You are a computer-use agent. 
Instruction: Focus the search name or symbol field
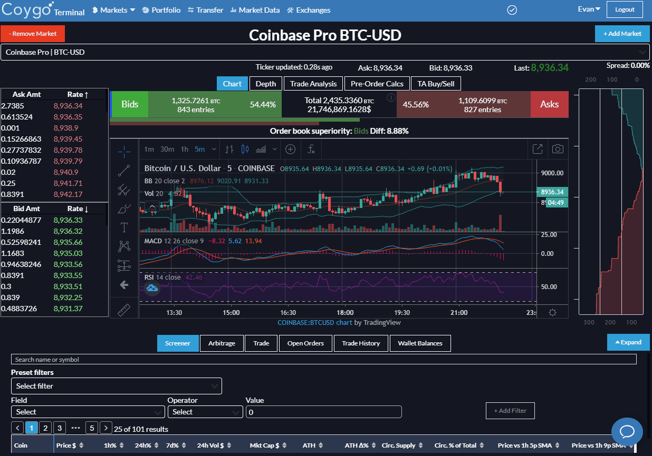point(324,360)
